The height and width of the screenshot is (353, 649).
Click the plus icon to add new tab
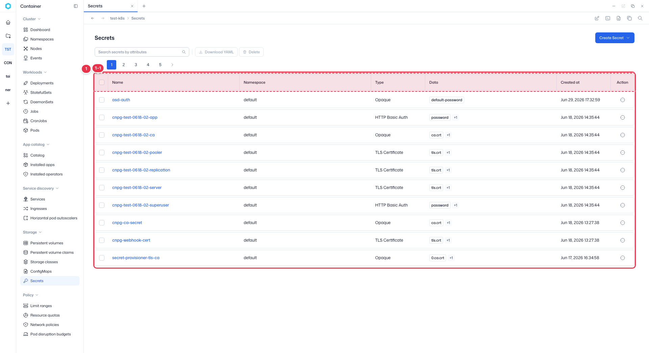point(144,6)
